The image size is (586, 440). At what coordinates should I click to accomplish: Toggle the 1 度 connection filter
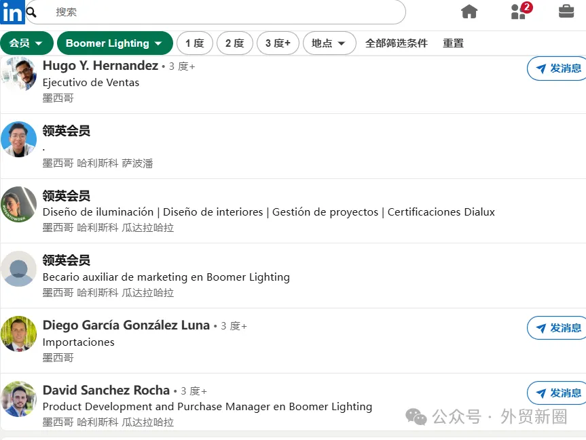click(195, 43)
